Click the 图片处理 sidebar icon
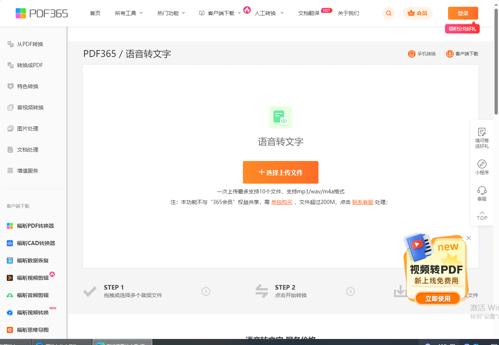Image resolution: width=499 pixels, height=345 pixels. 10,129
